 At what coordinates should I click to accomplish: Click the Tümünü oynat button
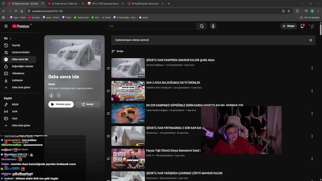point(61,104)
